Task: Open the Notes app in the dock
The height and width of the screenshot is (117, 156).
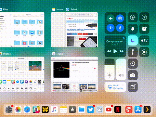Action: point(63,110)
